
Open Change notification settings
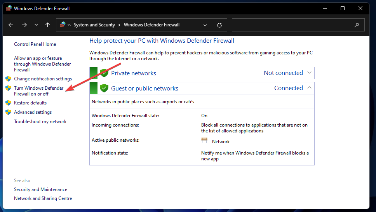click(43, 79)
